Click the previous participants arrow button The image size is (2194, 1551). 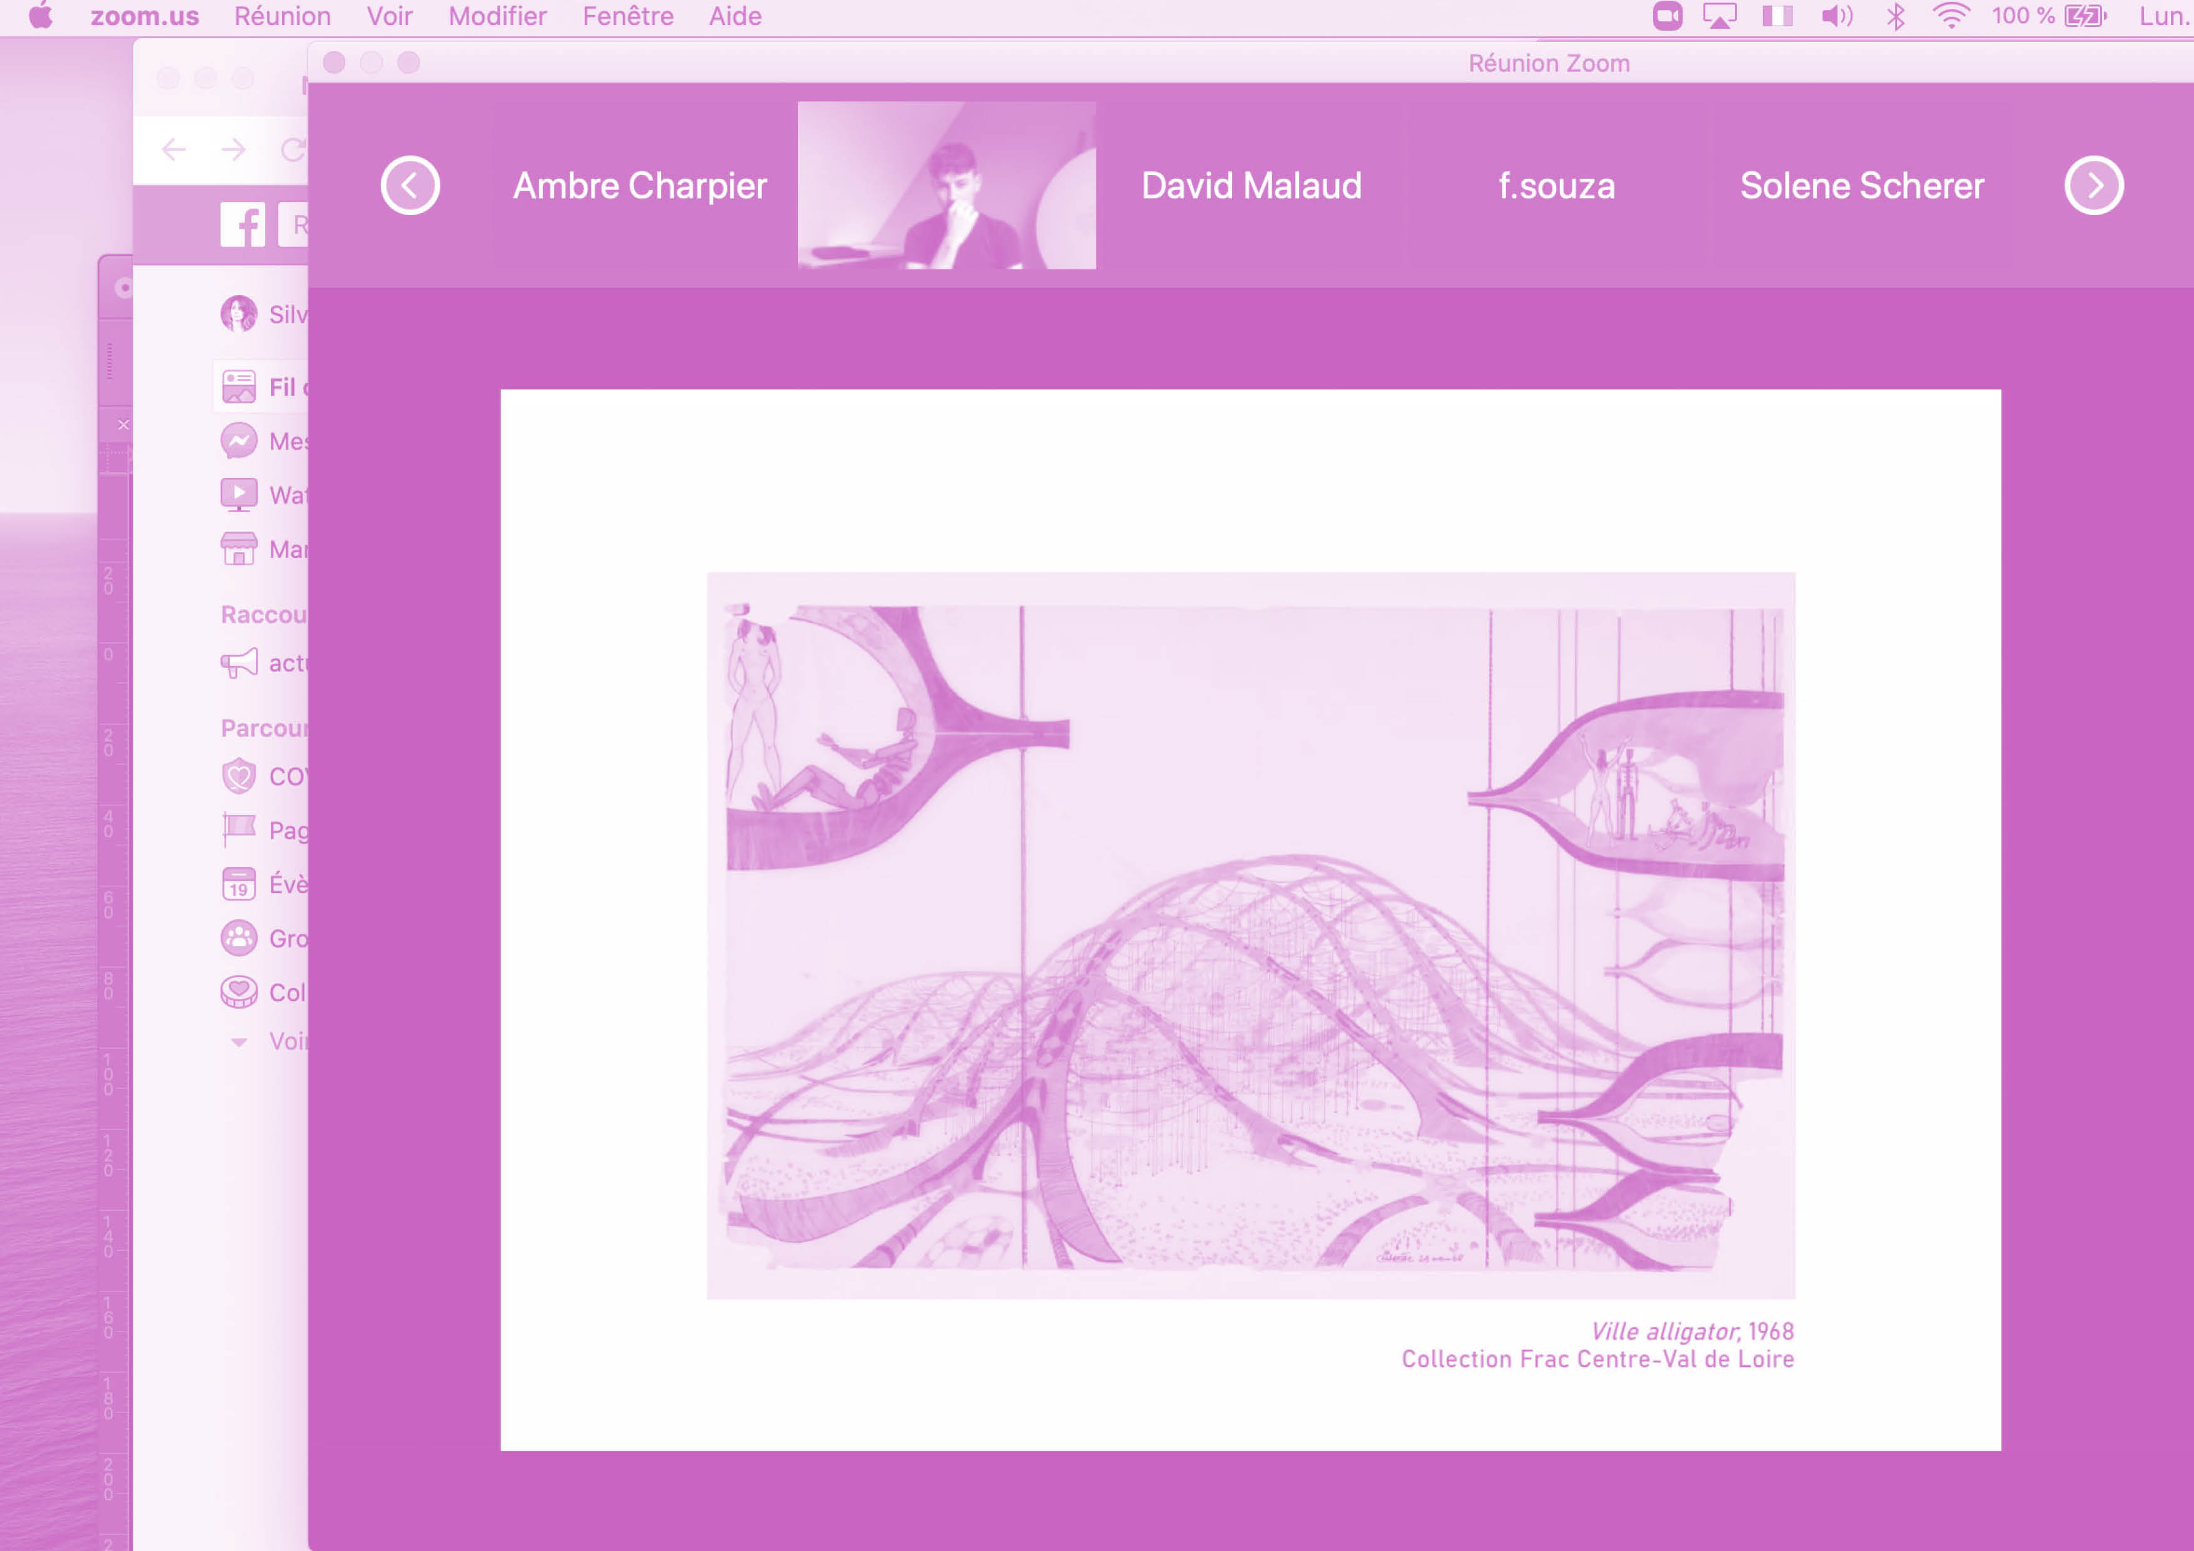410,185
